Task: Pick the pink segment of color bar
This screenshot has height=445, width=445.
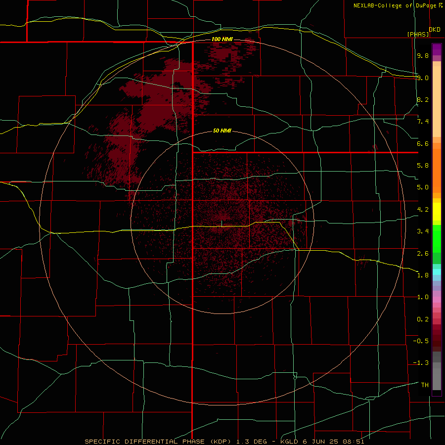Action: (x=437, y=300)
